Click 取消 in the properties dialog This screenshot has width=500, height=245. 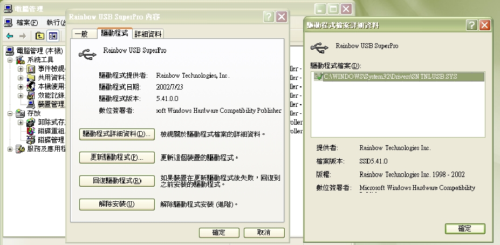click(264, 233)
